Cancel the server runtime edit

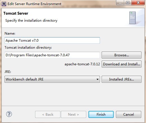(x=129, y=115)
